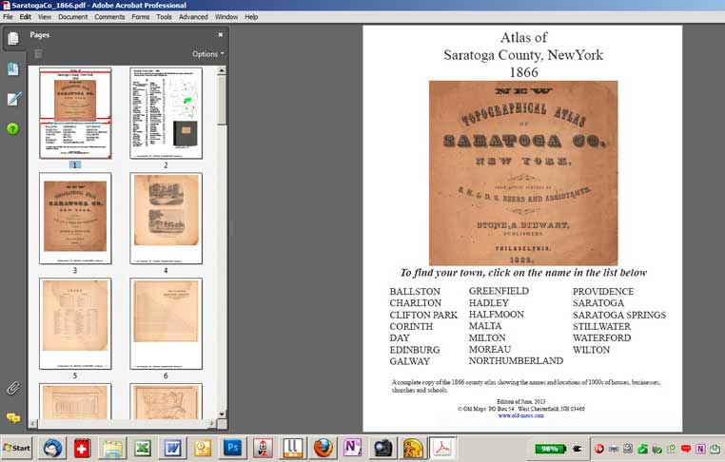Click the BALLSTON town link
Screen dimensions: 725x462
point(415,292)
